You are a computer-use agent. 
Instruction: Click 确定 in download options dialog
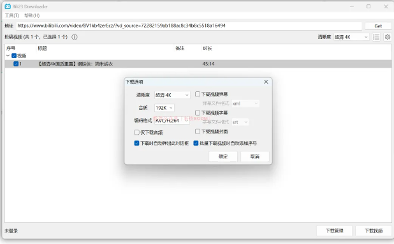tap(223, 156)
